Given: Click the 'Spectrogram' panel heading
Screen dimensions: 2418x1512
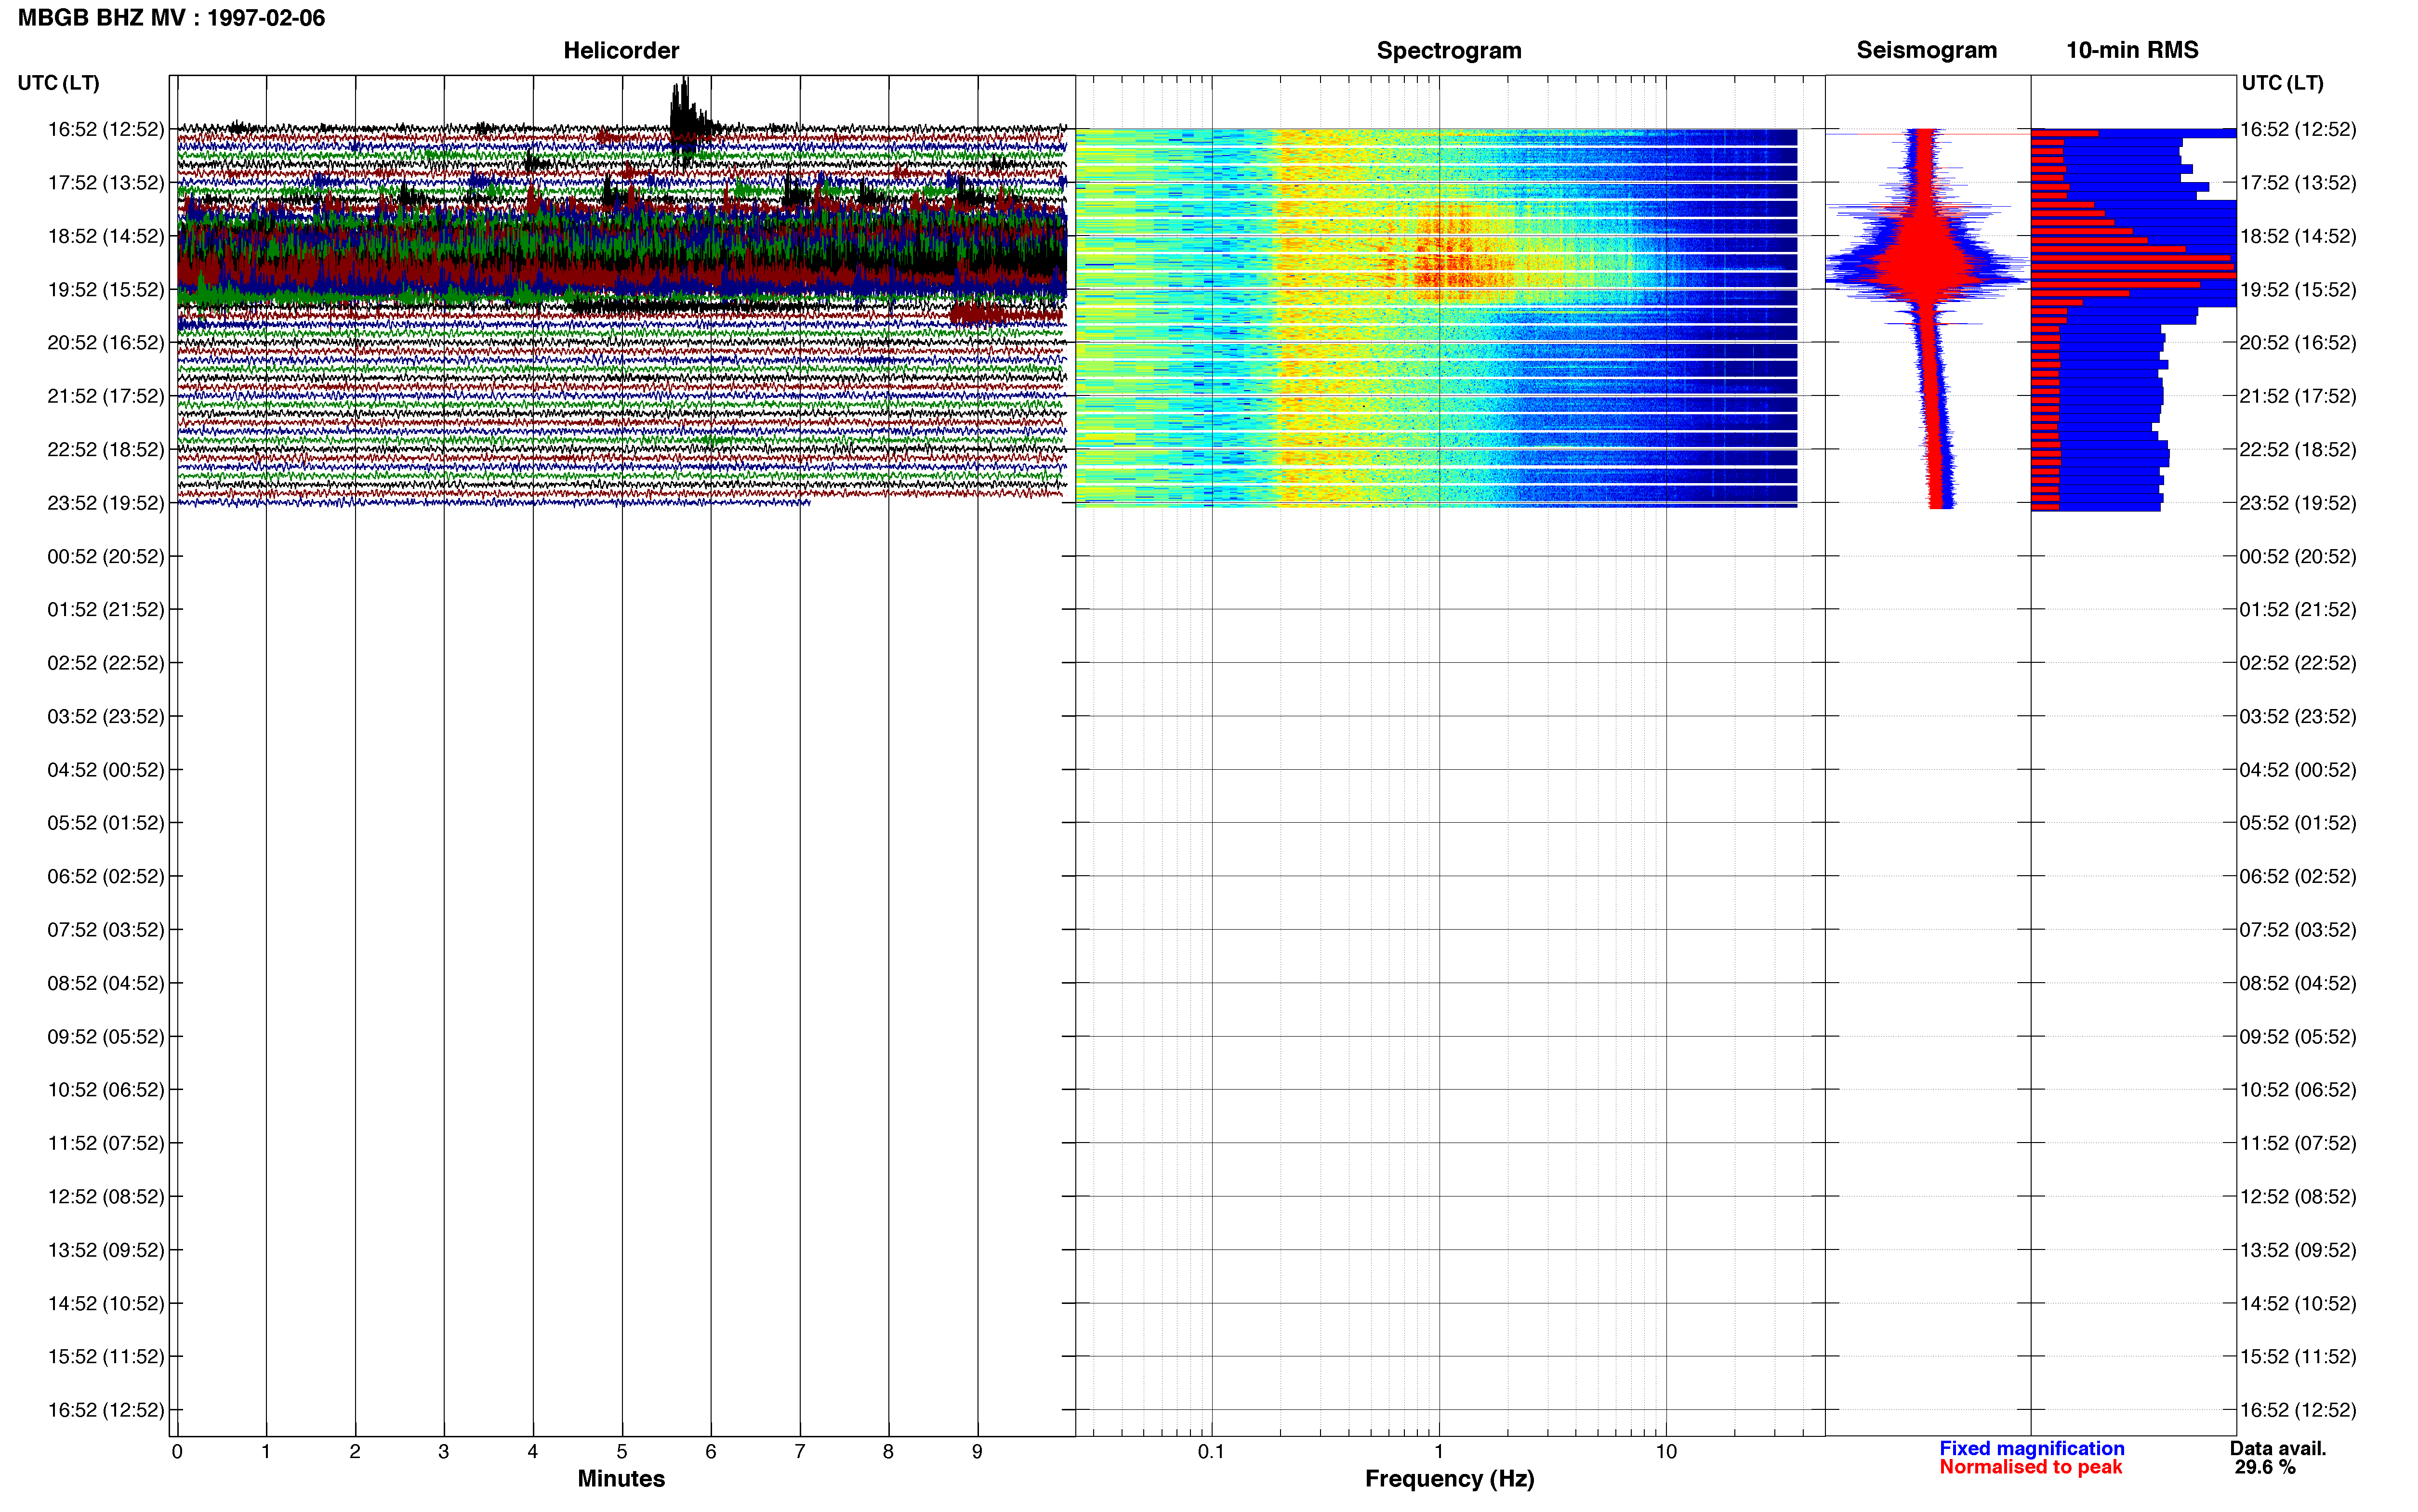Looking at the screenshot, I should click(x=1449, y=50).
